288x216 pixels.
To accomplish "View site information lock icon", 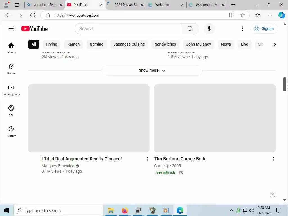I will tap(48, 15).
